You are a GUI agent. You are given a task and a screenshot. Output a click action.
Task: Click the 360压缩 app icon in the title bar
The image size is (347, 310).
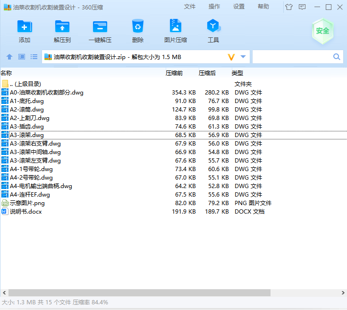pos(8,7)
